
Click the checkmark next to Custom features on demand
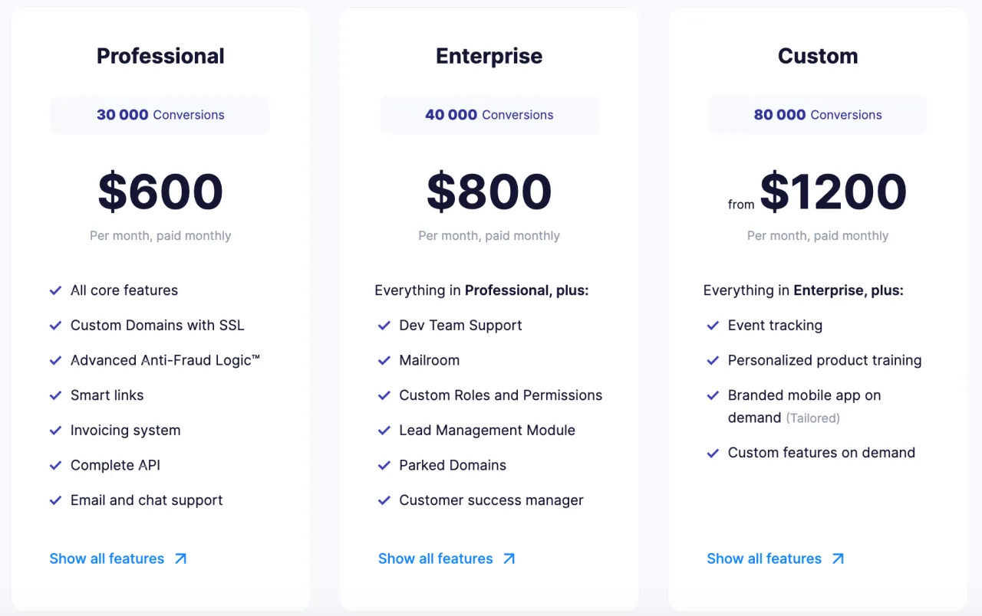pos(713,453)
